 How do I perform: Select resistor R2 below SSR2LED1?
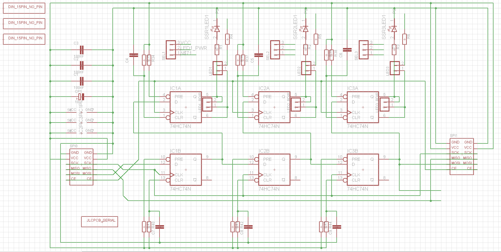(x=305, y=50)
